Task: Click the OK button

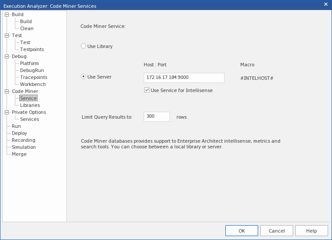Action: pos(242,231)
